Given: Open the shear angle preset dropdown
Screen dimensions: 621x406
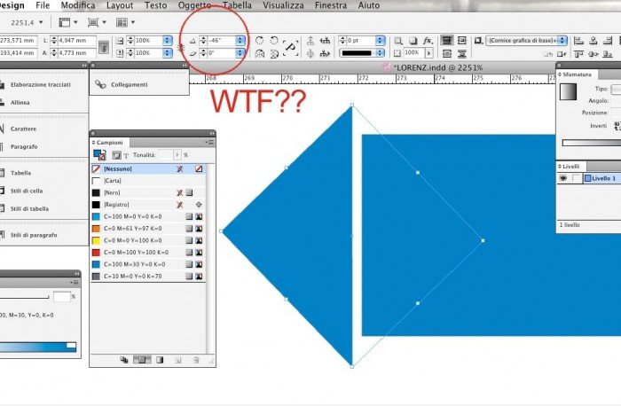Looking at the screenshot, I should pos(240,52).
